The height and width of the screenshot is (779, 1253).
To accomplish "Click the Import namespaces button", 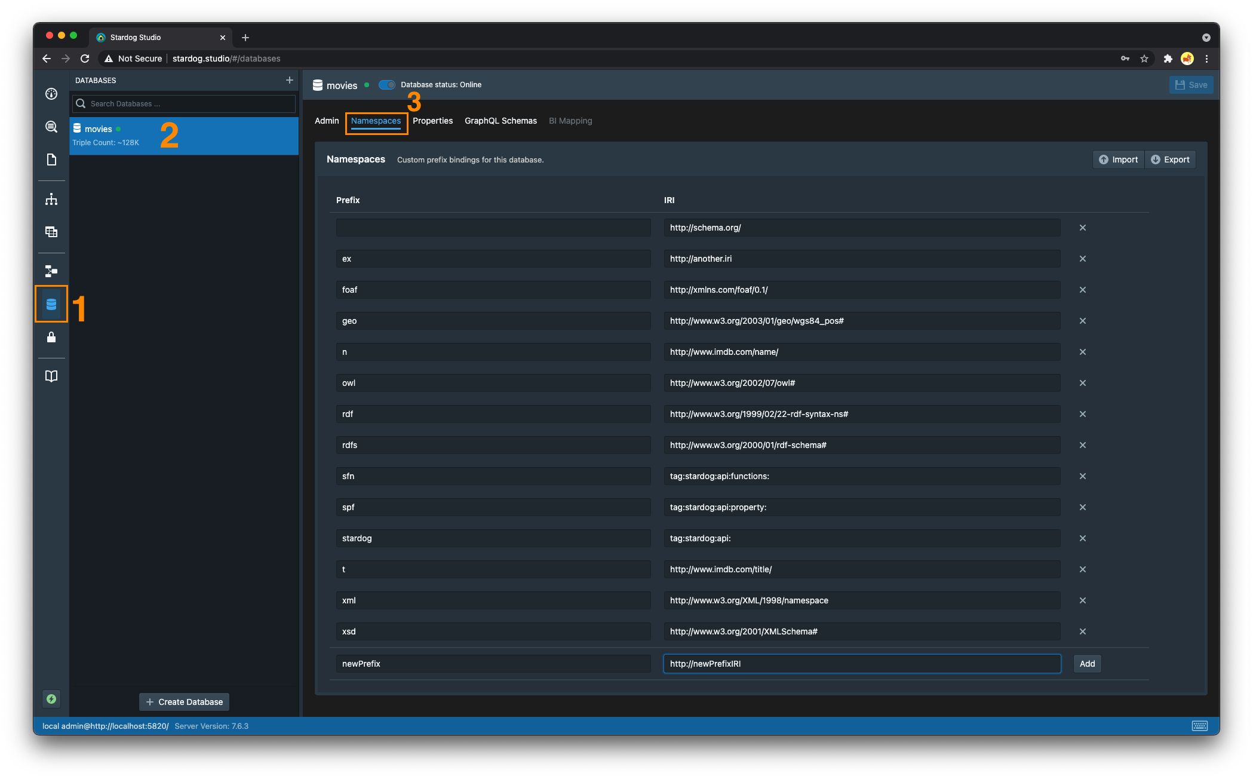I will [x=1118, y=160].
